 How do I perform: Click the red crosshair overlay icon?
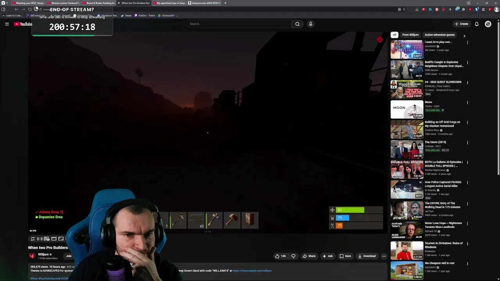coord(380,39)
